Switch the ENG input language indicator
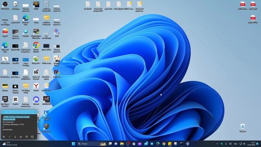Image resolution: width=261 pixels, height=147 pixels. (235, 144)
